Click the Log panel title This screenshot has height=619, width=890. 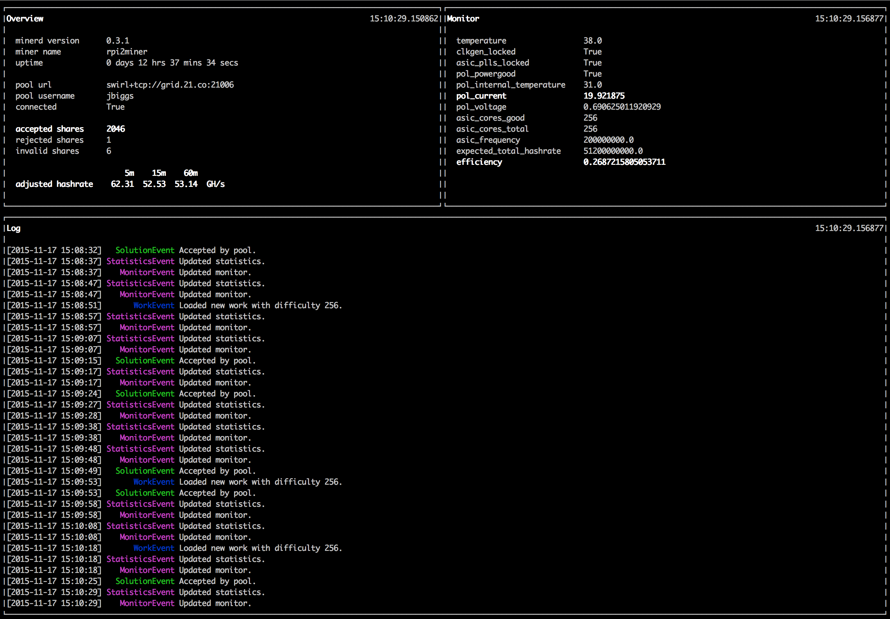pos(14,228)
